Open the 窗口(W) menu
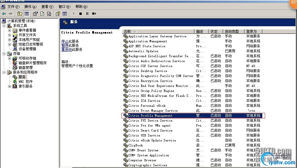This screenshot has width=297, height=168. pos(64,7)
